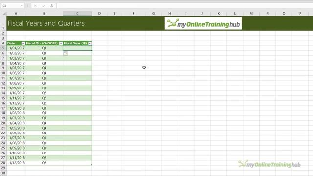Click the date cell 1/04/2017
The image size is (313, 176).
16,63
